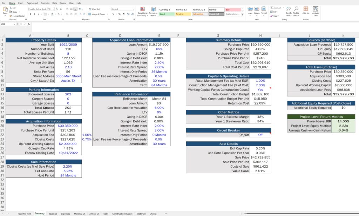Toggle italic formatting
The height and width of the screenshot is (216, 359).
click(x=35, y=14)
